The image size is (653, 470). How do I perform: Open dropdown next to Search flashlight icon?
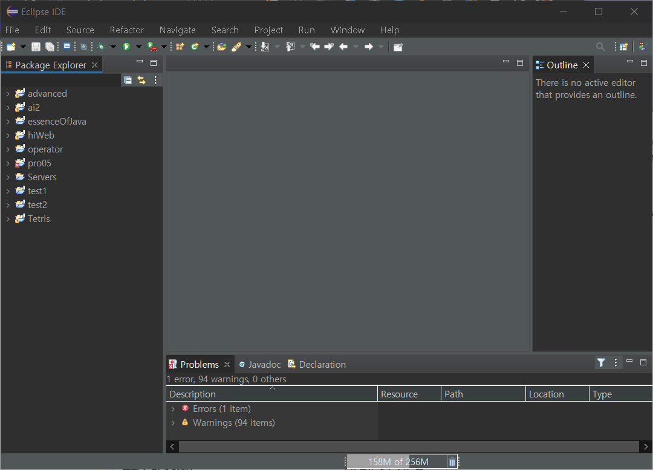[249, 47]
